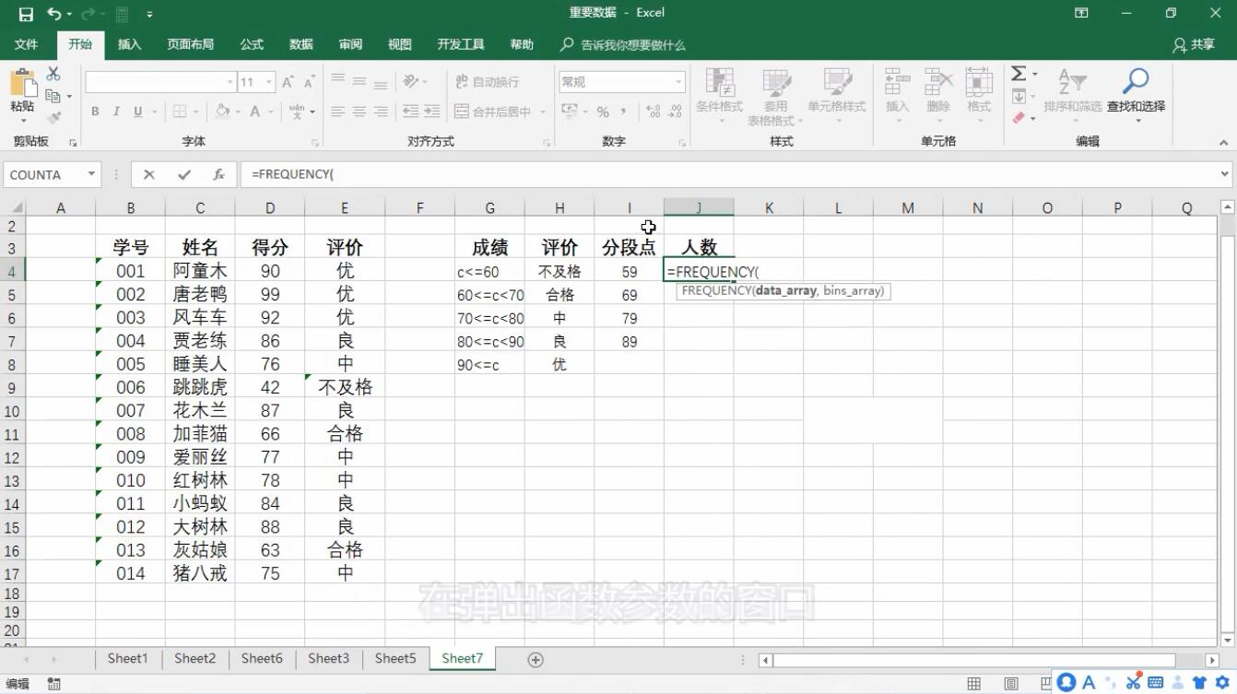Click the Conditional Formatting icon

click(x=719, y=83)
